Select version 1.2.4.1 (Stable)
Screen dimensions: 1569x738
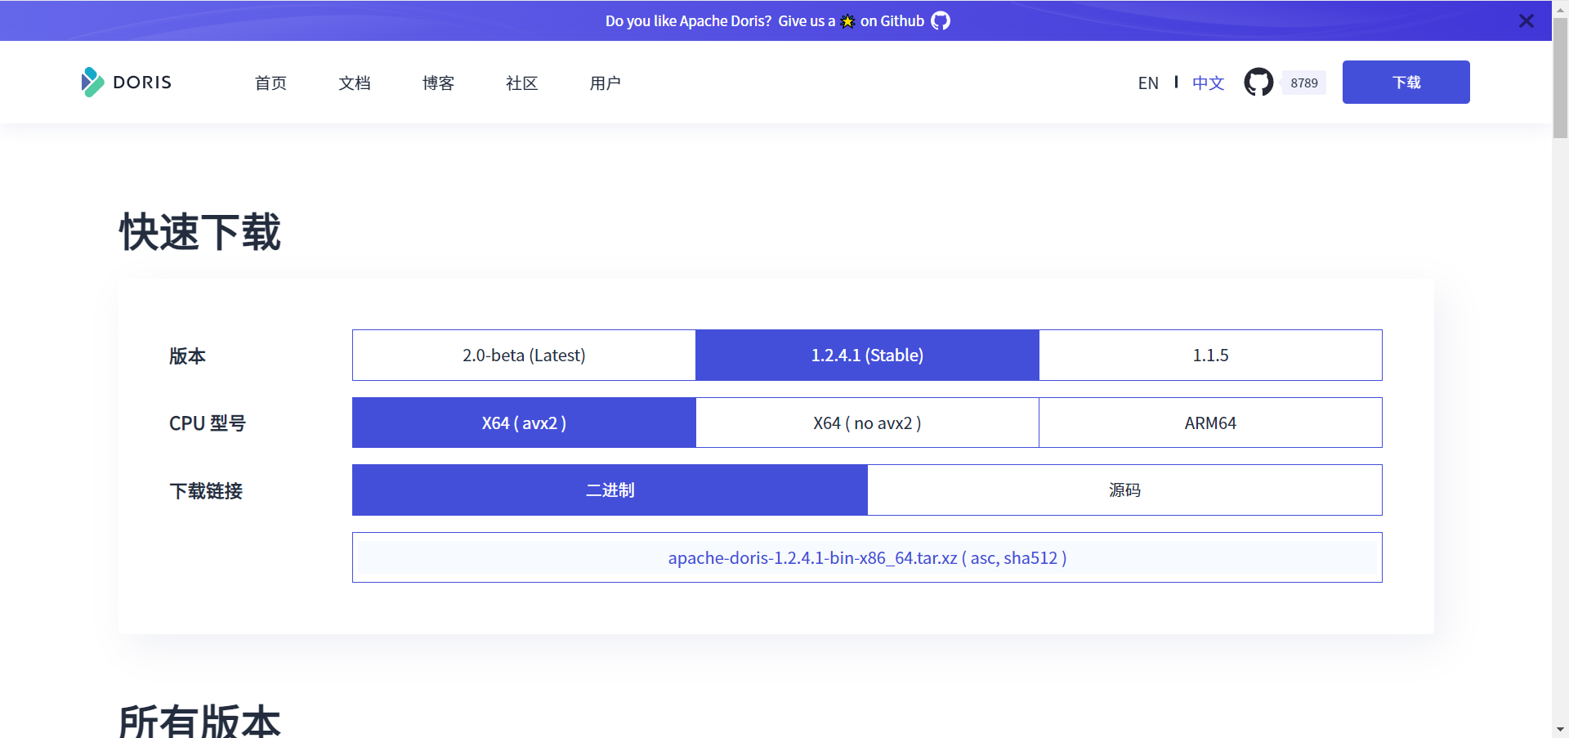pos(867,355)
